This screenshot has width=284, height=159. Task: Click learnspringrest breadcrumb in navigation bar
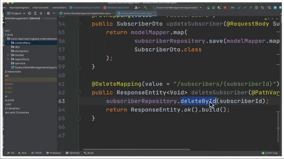pos(19,8)
